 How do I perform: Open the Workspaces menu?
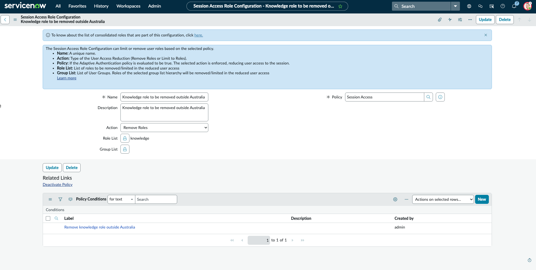[x=128, y=6]
